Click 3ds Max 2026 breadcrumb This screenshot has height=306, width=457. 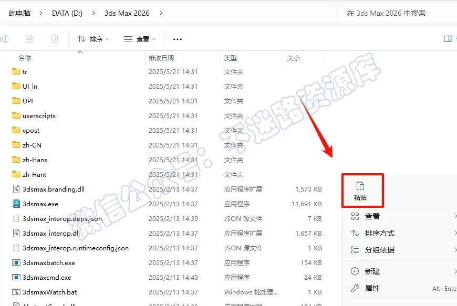pyautogui.click(x=127, y=13)
